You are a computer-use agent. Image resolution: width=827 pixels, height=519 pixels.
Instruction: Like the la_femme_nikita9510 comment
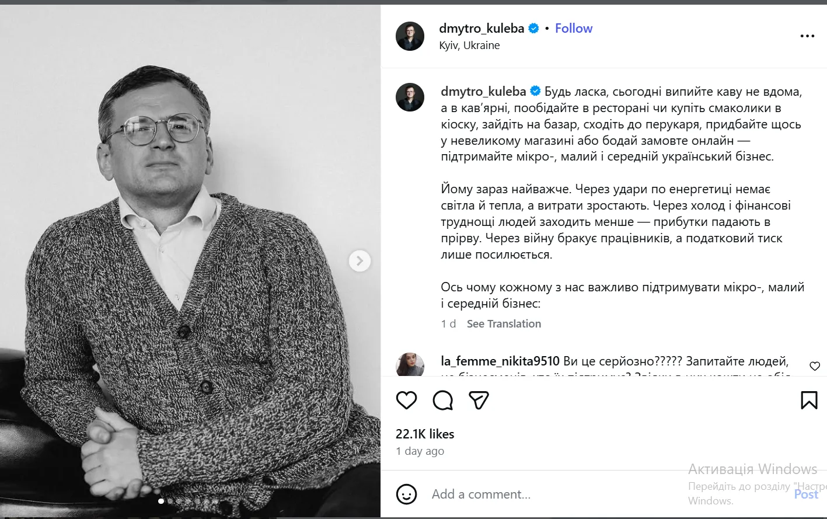click(815, 366)
